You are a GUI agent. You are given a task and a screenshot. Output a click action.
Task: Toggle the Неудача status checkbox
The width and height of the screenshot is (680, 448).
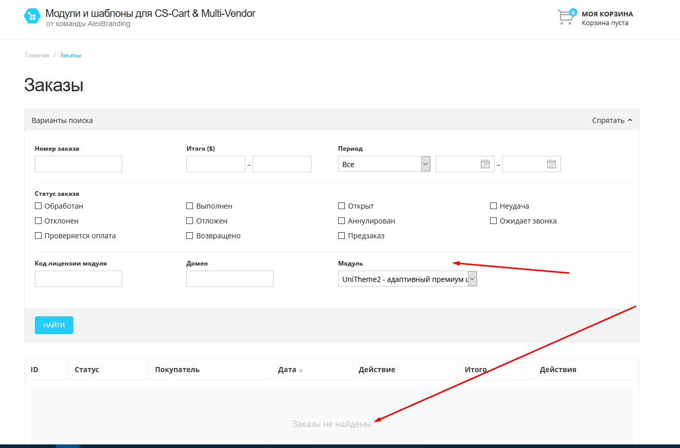click(x=494, y=206)
